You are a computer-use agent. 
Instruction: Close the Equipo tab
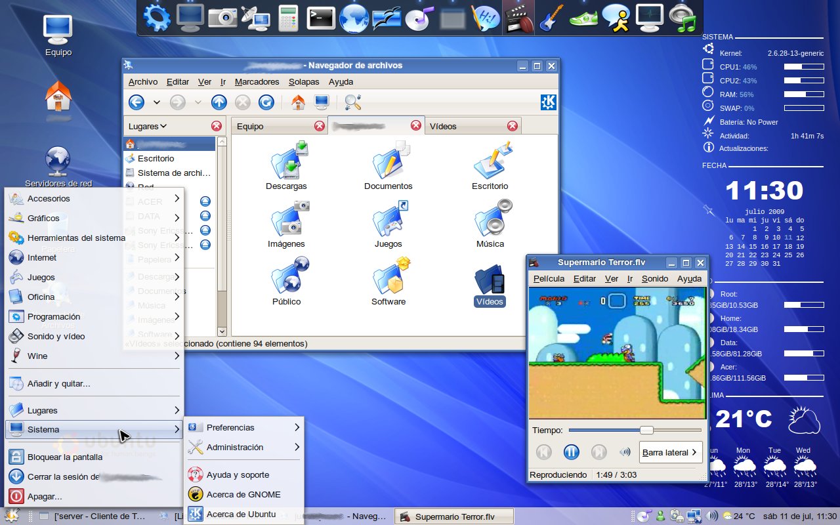(x=320, y=126)
